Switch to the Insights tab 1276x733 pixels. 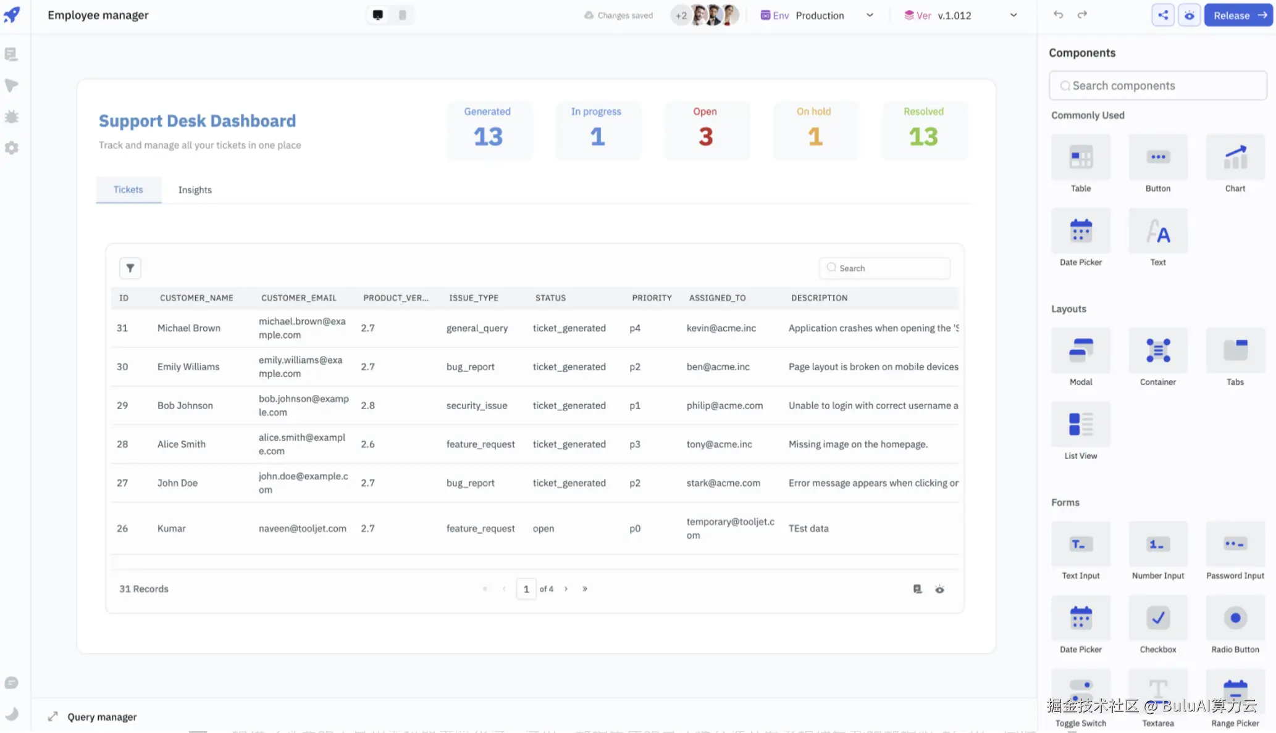(x=195, y=190)
